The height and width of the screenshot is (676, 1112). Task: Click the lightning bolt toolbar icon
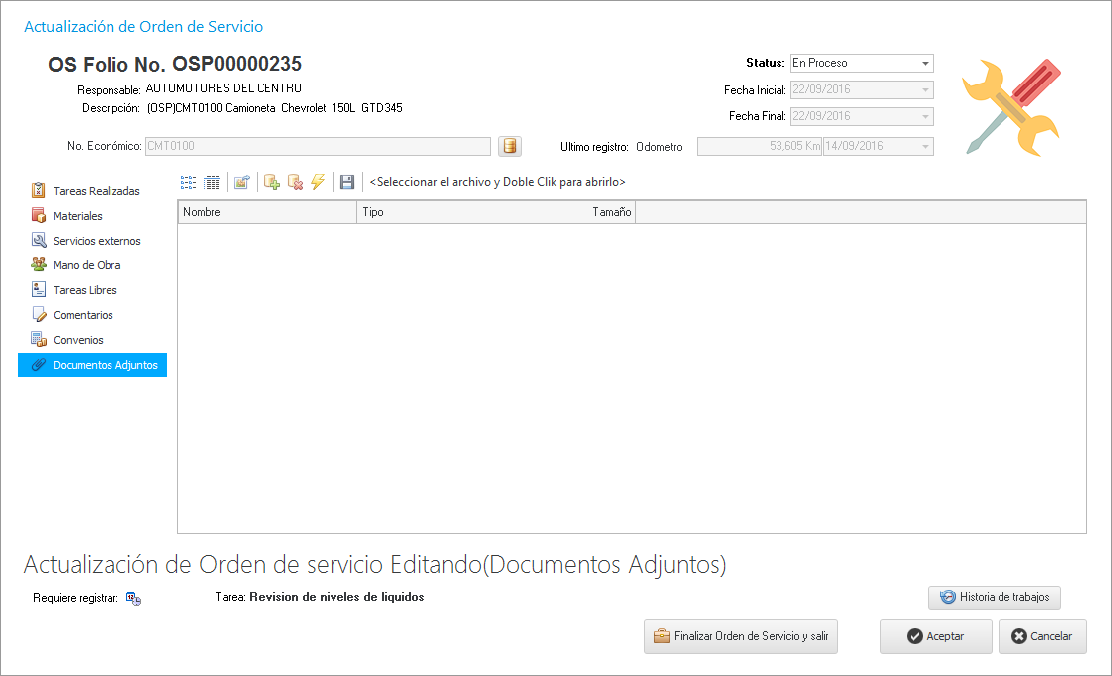coord(318,182)
